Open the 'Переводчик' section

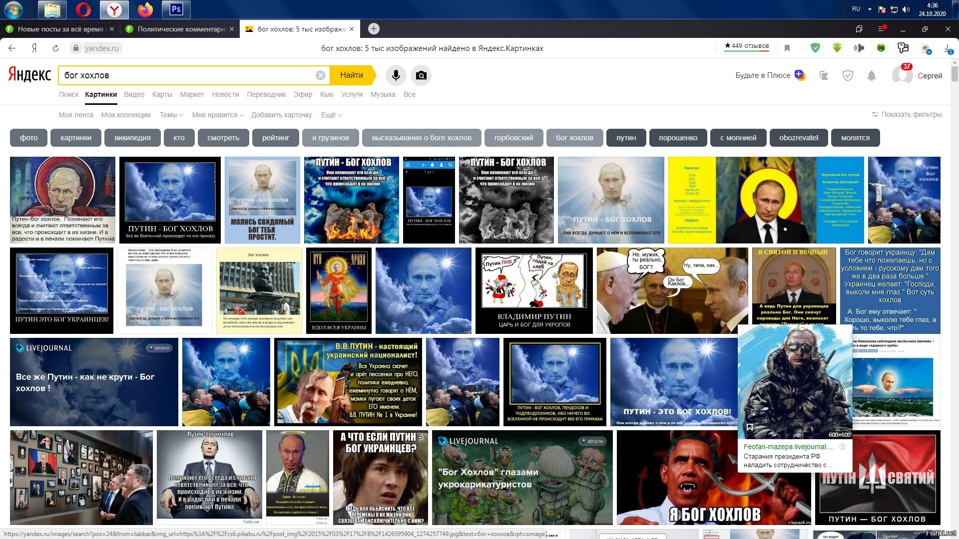[266, 94]
